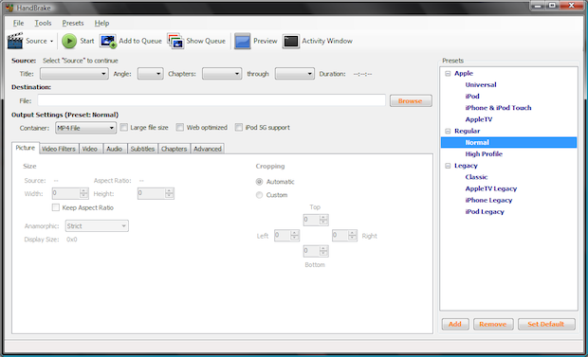Click the destination File input field
Viewport: 588px width, 357px height.
click(211, 100)
